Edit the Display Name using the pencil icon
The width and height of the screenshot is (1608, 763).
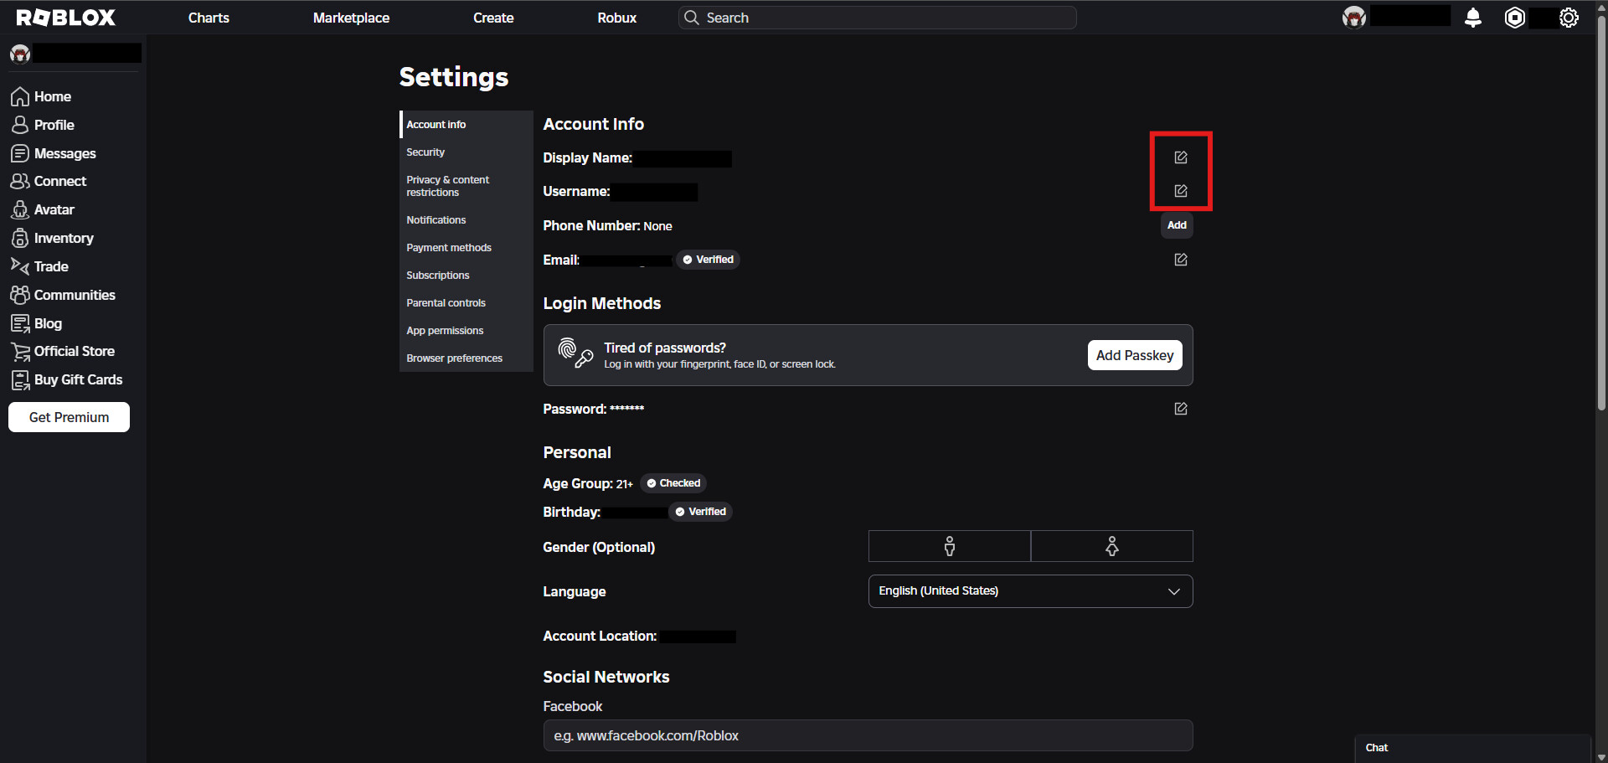1181,157
